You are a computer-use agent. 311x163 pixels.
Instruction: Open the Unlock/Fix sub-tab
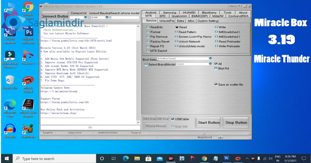[167, 21]
